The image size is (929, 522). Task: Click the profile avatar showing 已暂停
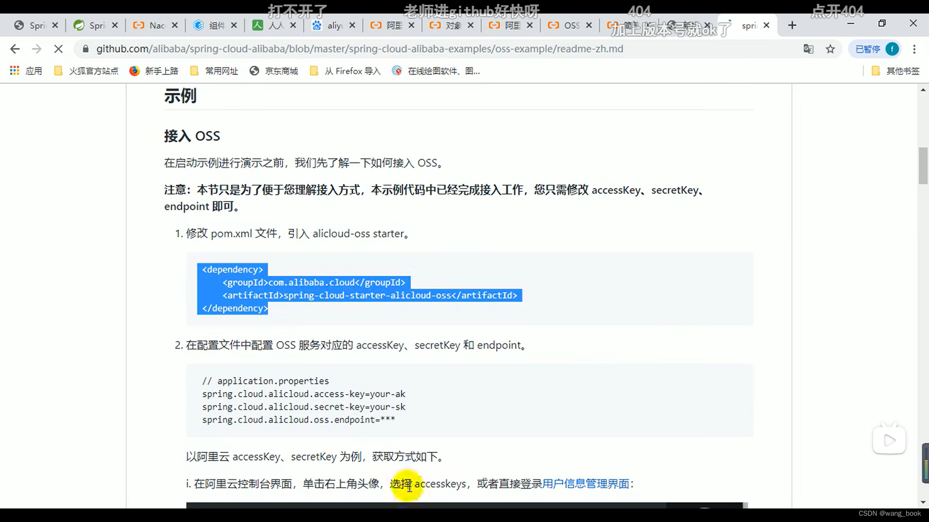pyautogui.click(x=877, y=49)
